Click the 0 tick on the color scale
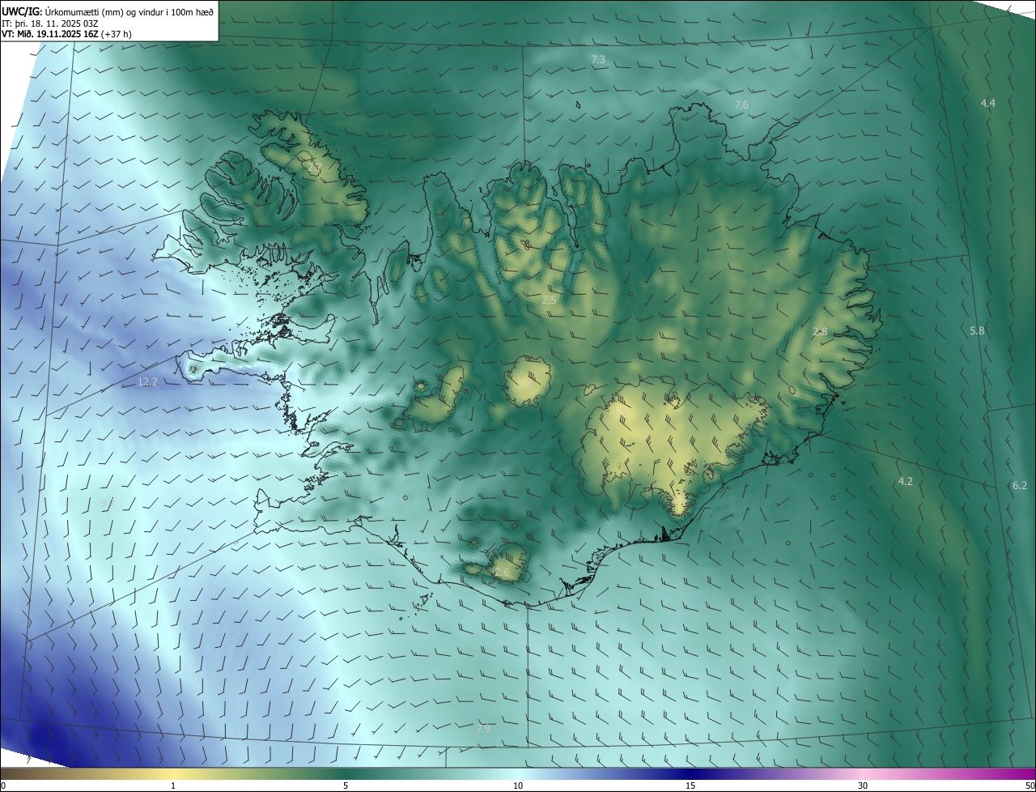Image resolution: width=1036 pixels, height=792 pixels. [3, 786]
